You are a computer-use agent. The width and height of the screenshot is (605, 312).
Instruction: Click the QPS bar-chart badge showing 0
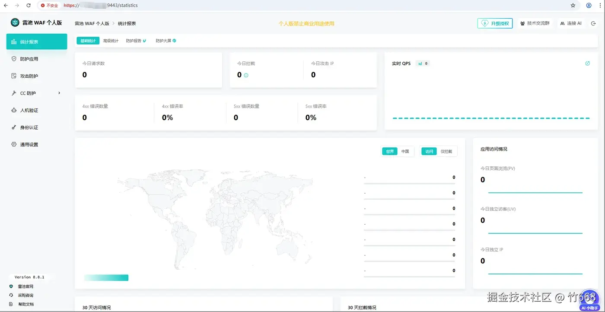423,64
